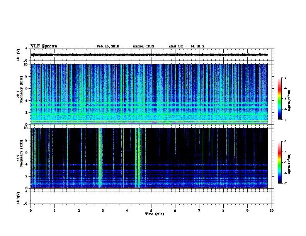Click the "-7" tick on ch.1 color bar
Viewport: 306px width, 236px height.
click(x=285, y=120)
